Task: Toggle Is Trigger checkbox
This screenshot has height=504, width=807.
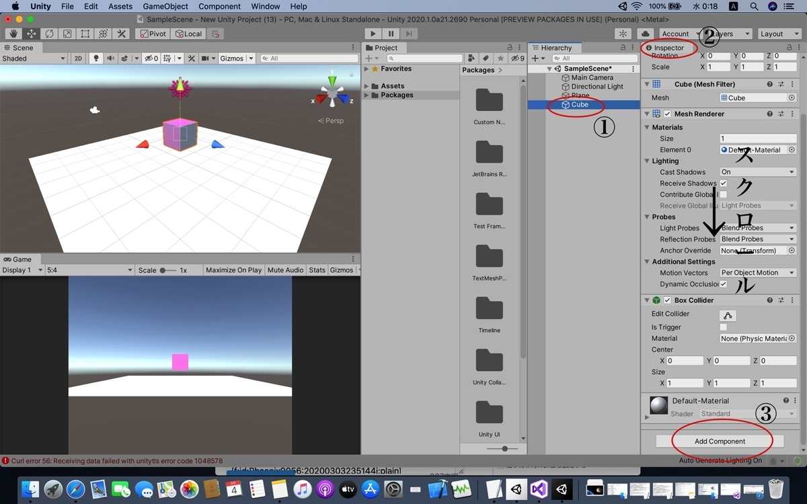Action: [724, 327]
